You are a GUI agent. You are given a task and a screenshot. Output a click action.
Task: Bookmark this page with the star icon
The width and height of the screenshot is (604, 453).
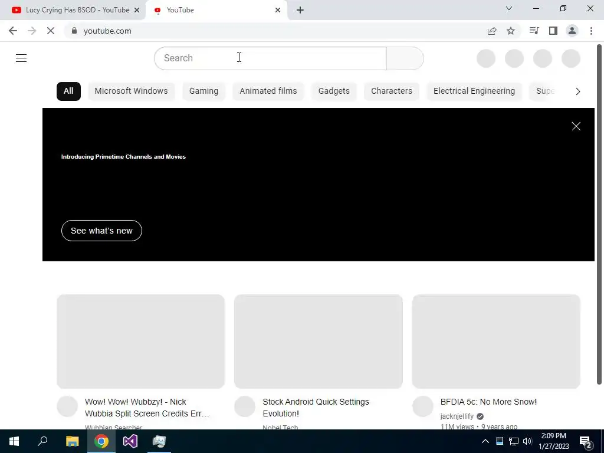point(511,31)
